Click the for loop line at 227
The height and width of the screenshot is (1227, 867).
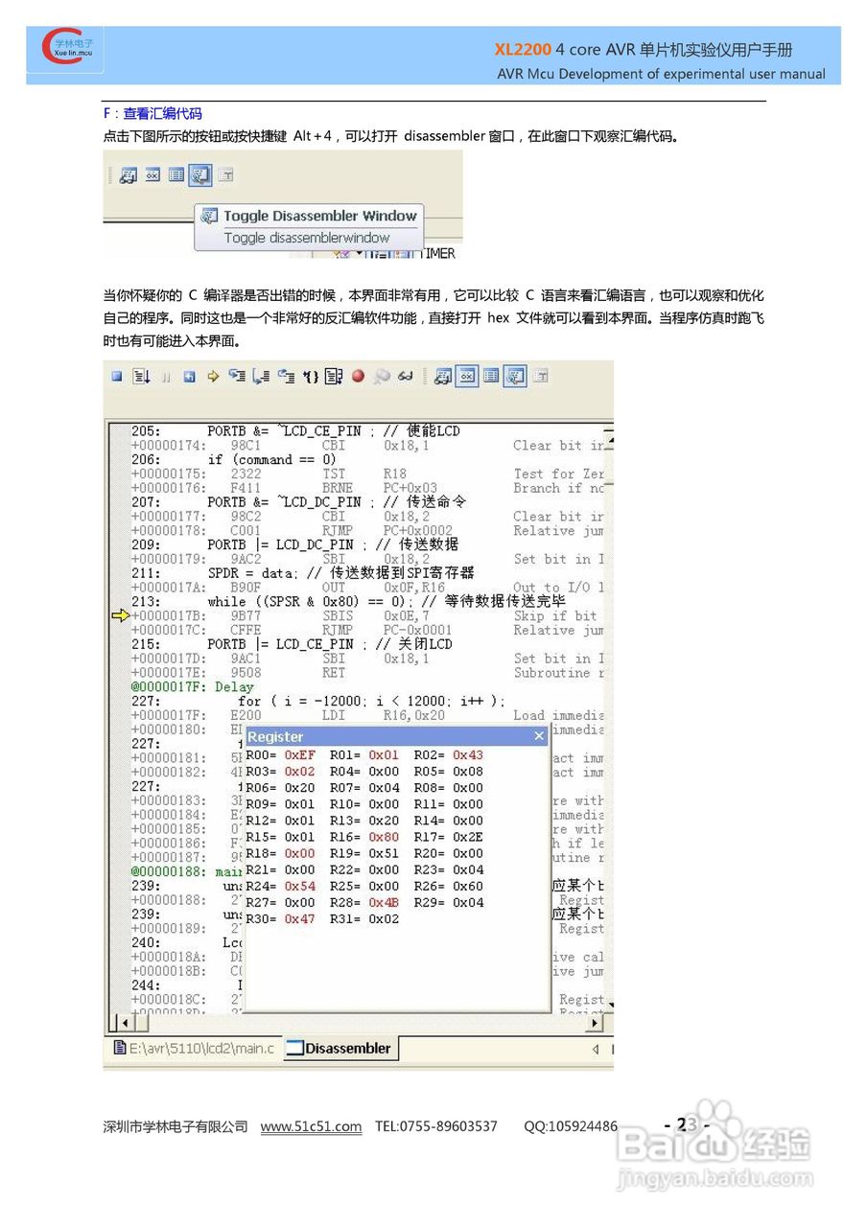[x=317, y=701]
